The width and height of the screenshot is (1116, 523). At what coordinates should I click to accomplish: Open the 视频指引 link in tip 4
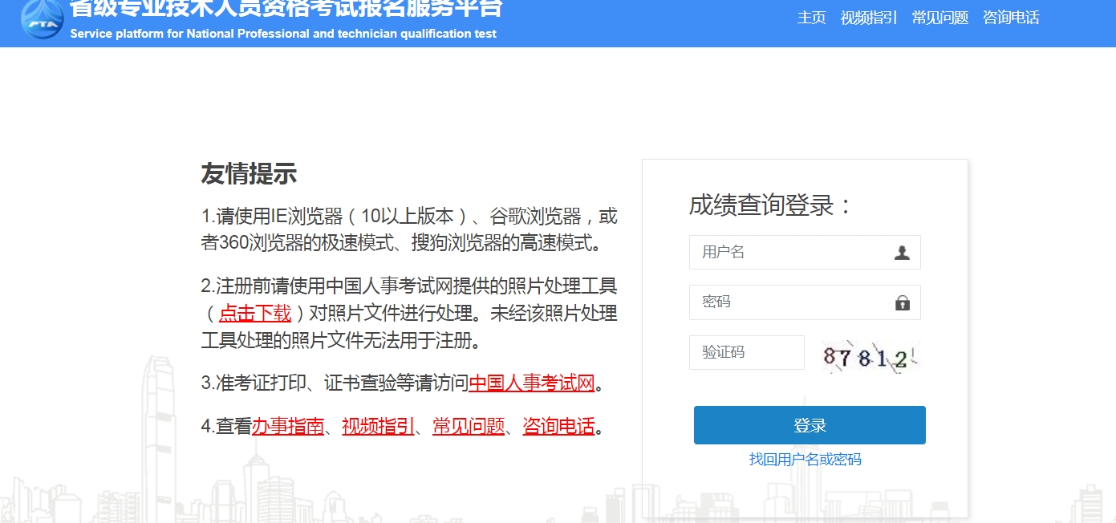pos(378,426)
